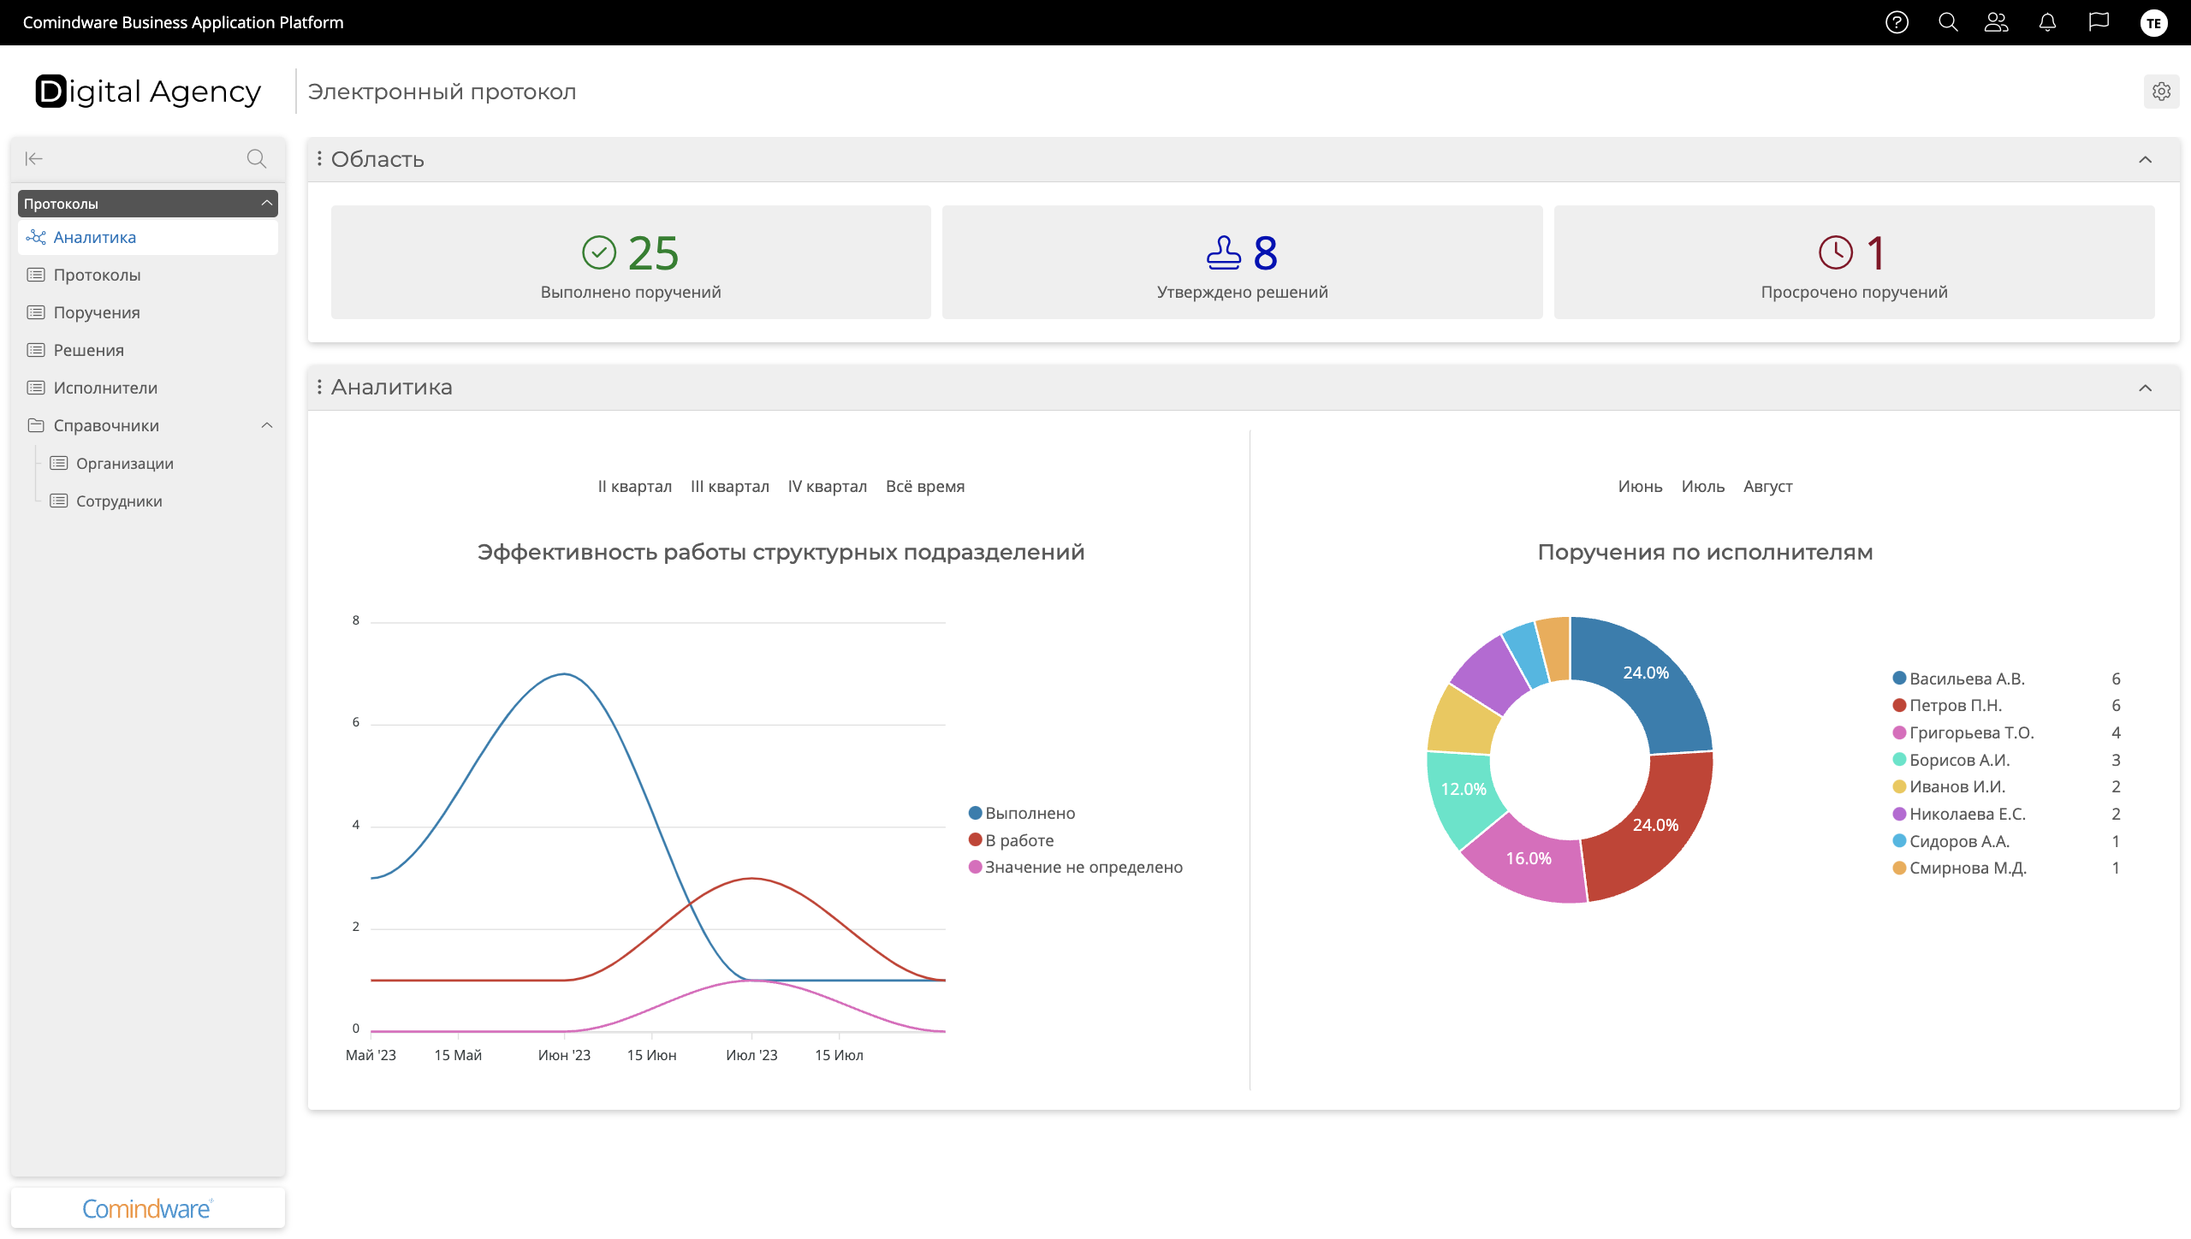Click the red clock overdue icon
The image size is (2191, 1239).
(1836, 252)
